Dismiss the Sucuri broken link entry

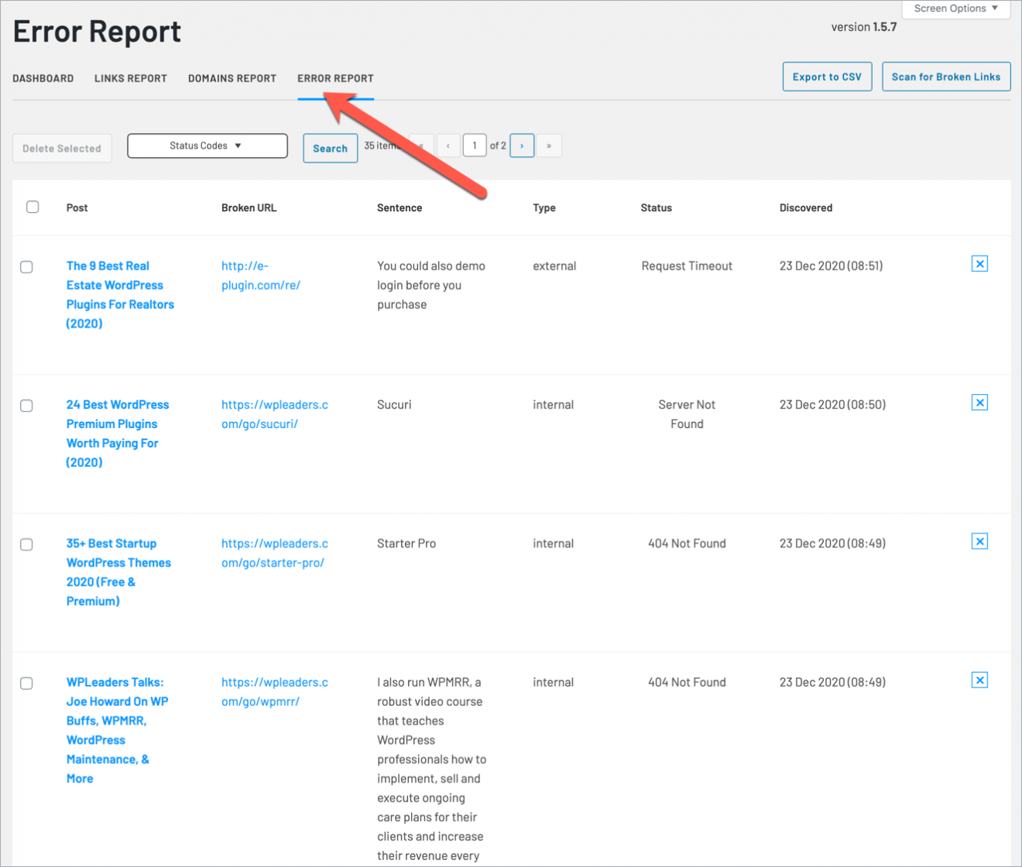point(979,402)
